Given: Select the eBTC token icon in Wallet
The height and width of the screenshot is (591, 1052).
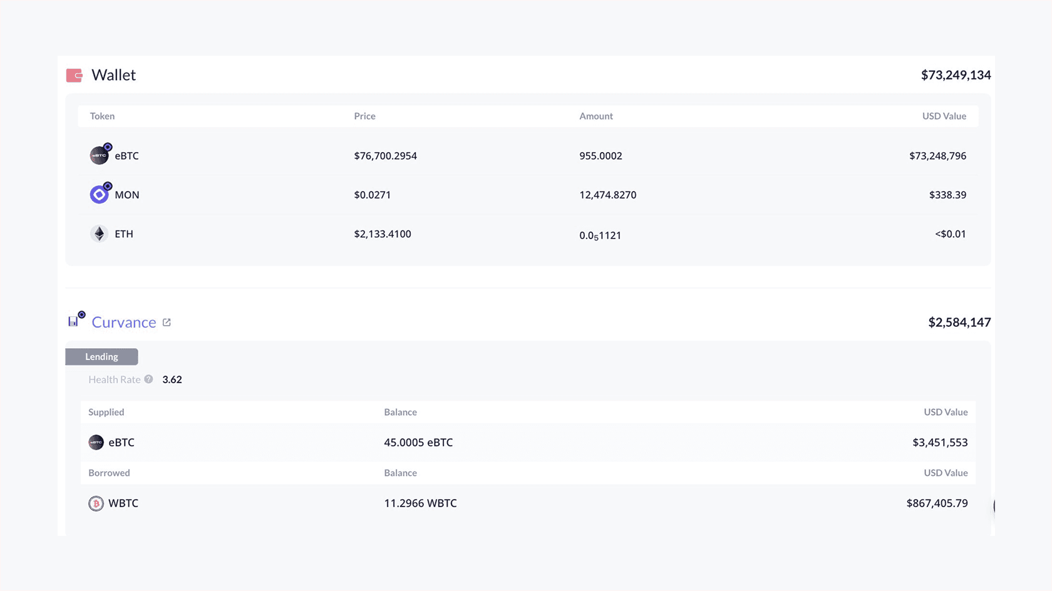Looking at the screenshot, I should click(x=100, y=155).
